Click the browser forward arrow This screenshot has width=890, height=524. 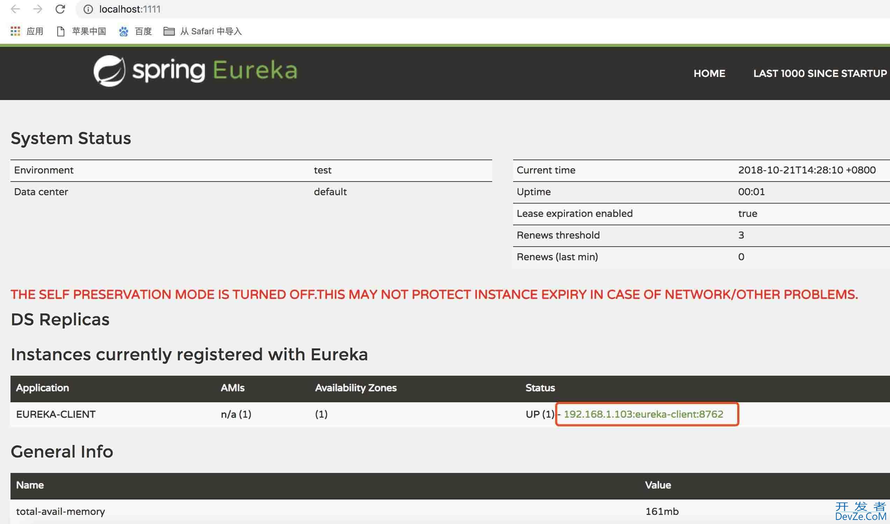click(38, 9)
